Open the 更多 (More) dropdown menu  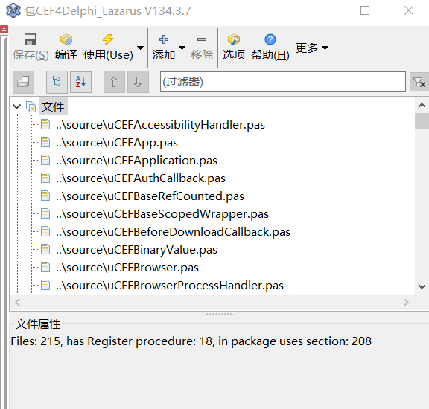(312, 48)
